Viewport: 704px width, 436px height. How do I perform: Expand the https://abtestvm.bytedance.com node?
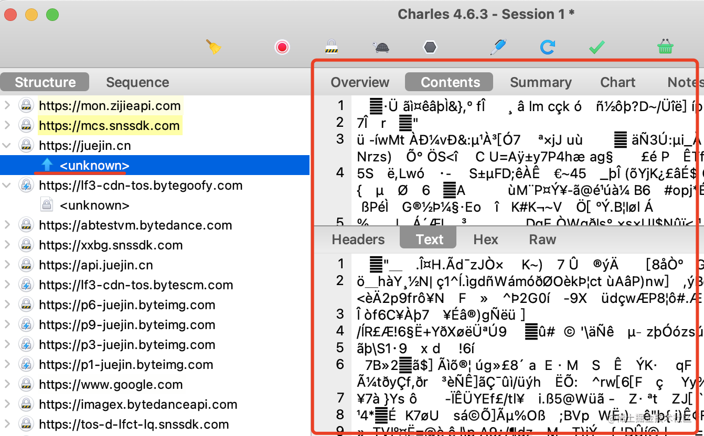pyautogui.click(x=7, y=225)
